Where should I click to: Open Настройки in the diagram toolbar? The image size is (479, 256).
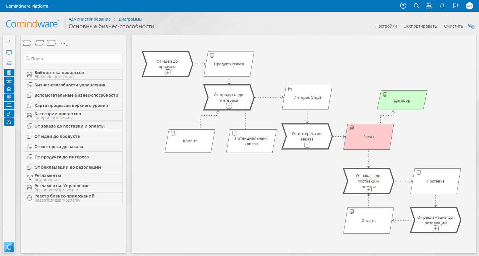pos(386,26)
